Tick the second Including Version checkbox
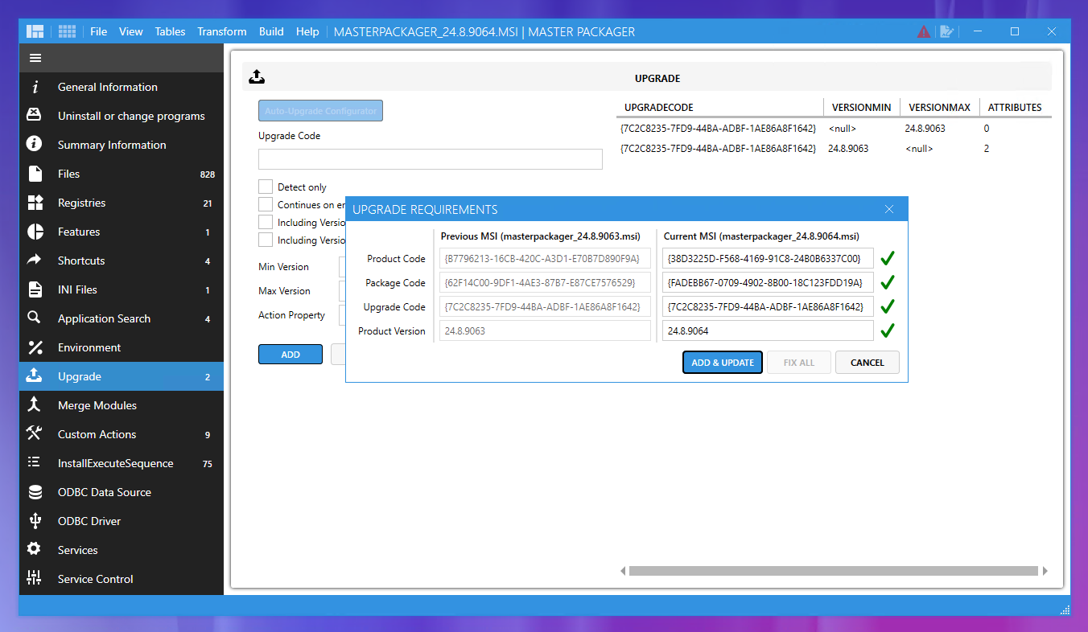Screen dimensions: 1088x632 tap(266, 240)
